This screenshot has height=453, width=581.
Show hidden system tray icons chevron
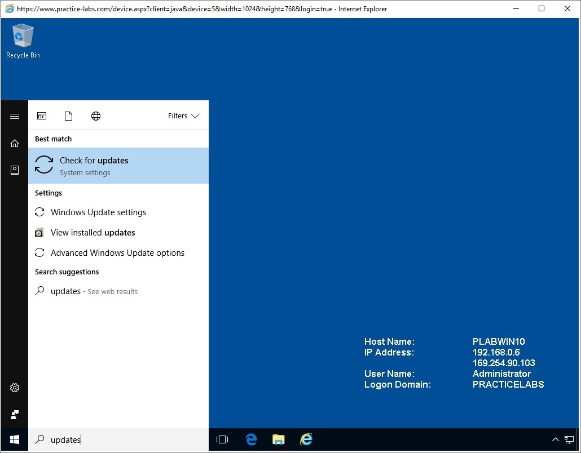coord(555,439)
